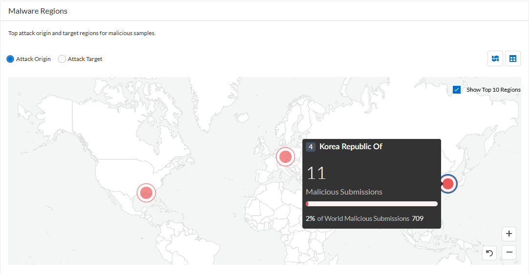
Task: Choose the Attack Target radio option
Action: point(62,59)
